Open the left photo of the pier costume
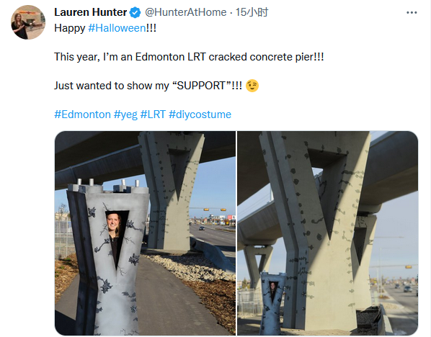 pyautogui.click(x=145, y=233)
